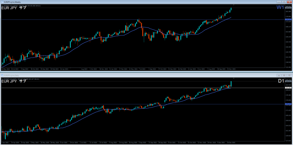The image size is (293, 145).
Task: Restore the Daily chart window size
Action: (x=285, y=75)
